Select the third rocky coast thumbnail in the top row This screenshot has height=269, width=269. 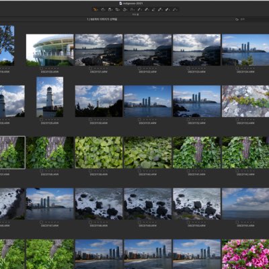click(196, 50)
